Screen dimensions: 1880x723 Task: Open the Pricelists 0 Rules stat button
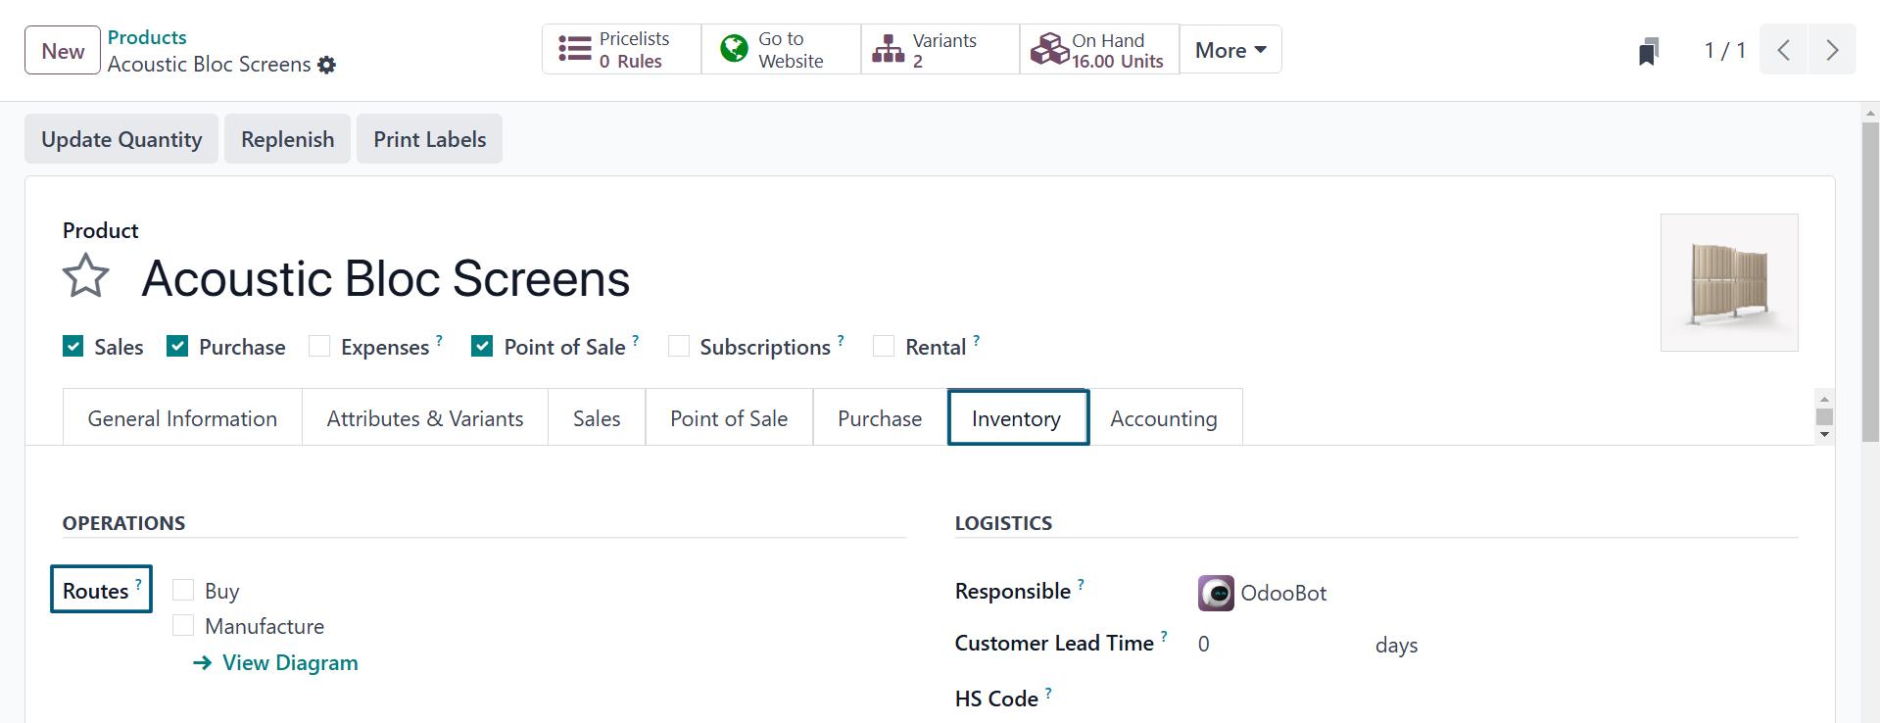621,50
